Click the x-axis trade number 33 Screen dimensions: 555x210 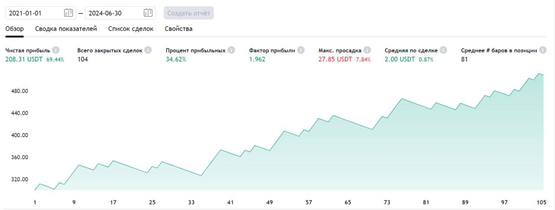191,202
